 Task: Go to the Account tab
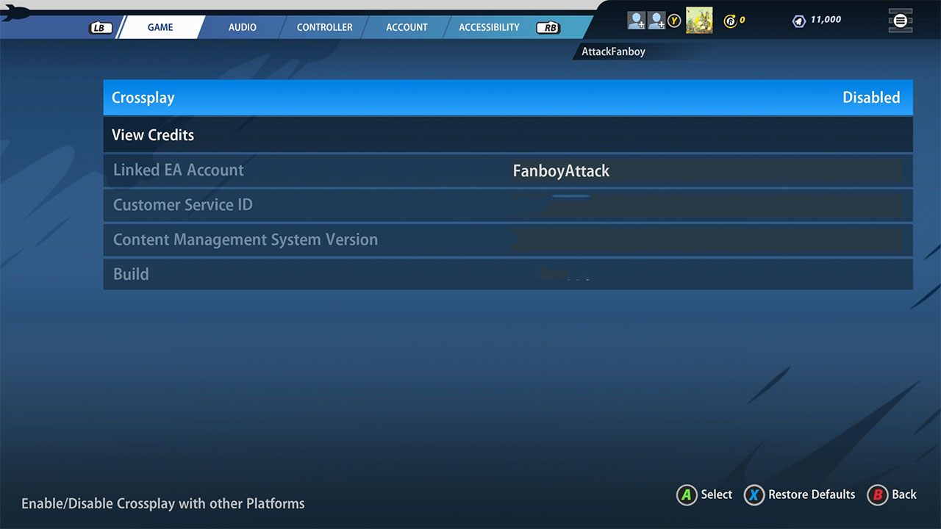tap(407, 27)
